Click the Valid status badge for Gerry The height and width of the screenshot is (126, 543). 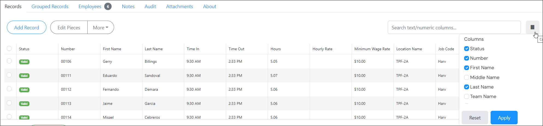(24, 62)
